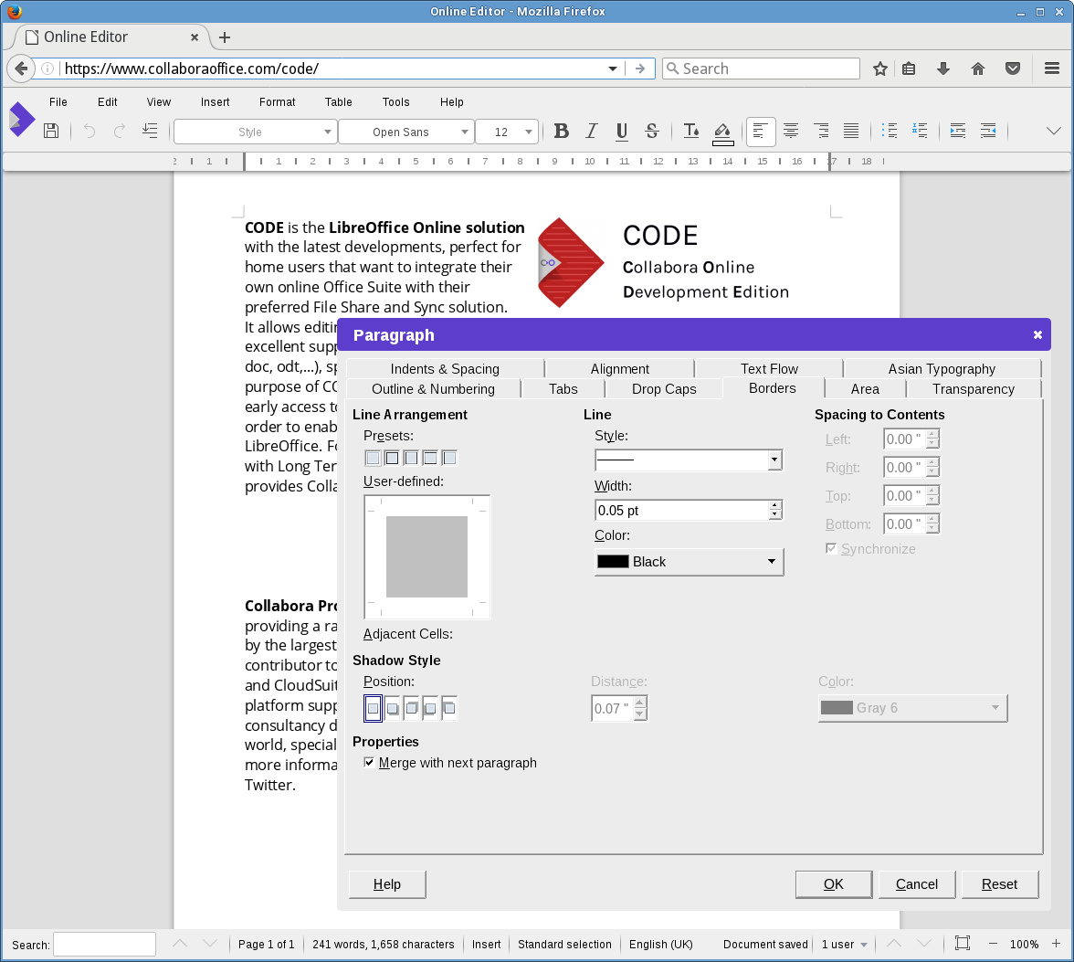Click the highlighting color icon
Viewport: 1074px width, 962px height.
[x=722, y=132]
